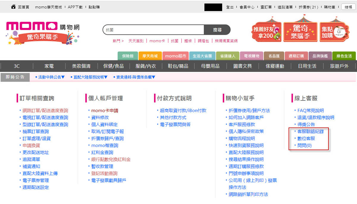Open 追蹤清單 in the top bar

pyautogui.click(x=285, y=7)
